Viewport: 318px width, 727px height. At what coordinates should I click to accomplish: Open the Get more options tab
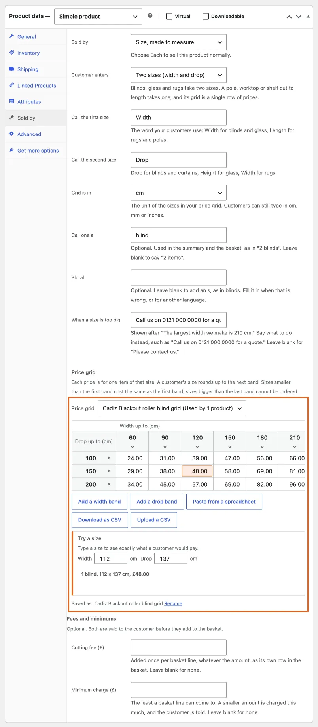coord(36,151)
